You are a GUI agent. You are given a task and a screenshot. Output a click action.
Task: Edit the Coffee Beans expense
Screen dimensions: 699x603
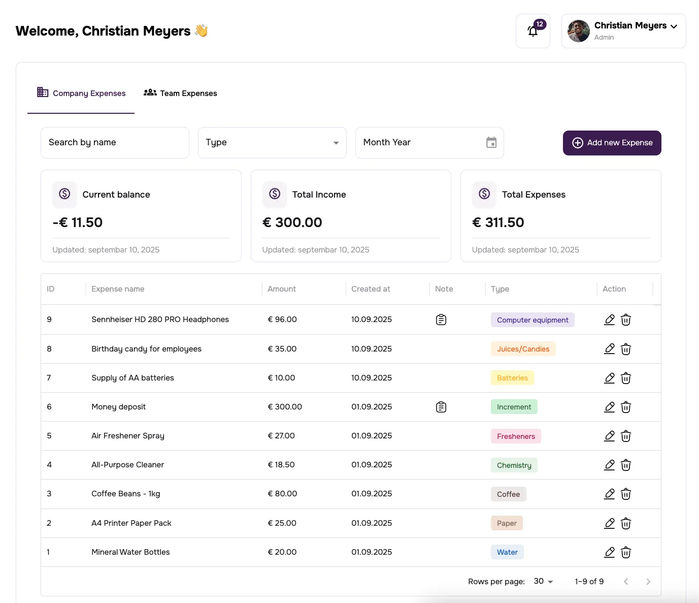pyautogui.click(x=609, y=493)
